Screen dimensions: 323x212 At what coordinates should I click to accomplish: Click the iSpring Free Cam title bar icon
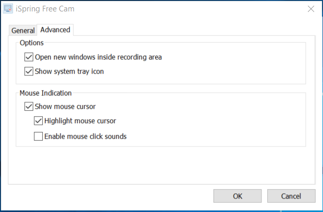pyautogui.click(x=9, y=9)
